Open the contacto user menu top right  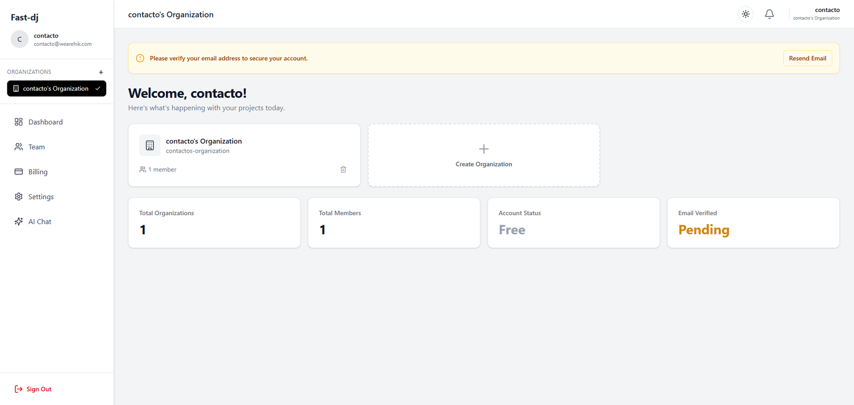pos(816,14)
